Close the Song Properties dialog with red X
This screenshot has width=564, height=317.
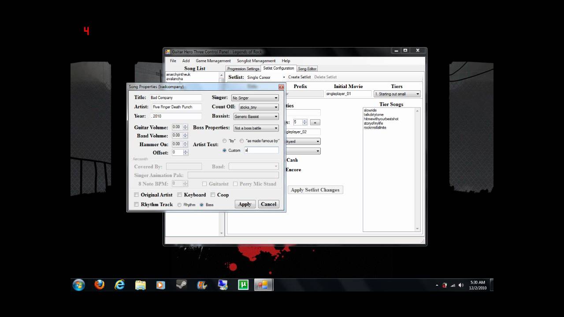click(x=281, y=87)
